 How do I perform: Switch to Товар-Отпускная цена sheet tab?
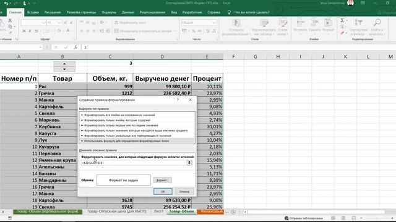(117, 212)
